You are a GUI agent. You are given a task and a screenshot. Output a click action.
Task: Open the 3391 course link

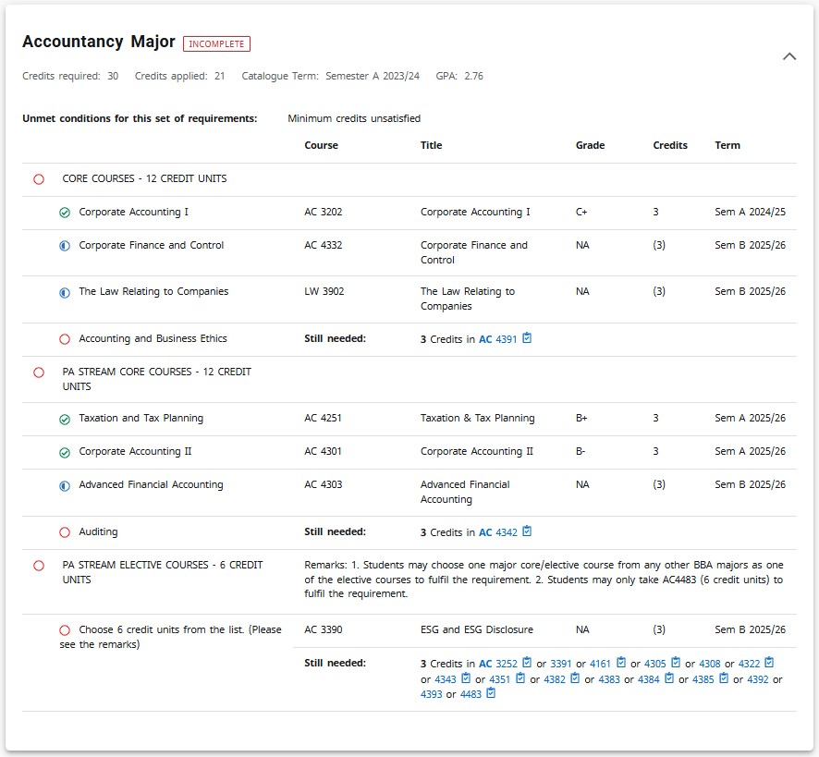click(x=561, y=664)
